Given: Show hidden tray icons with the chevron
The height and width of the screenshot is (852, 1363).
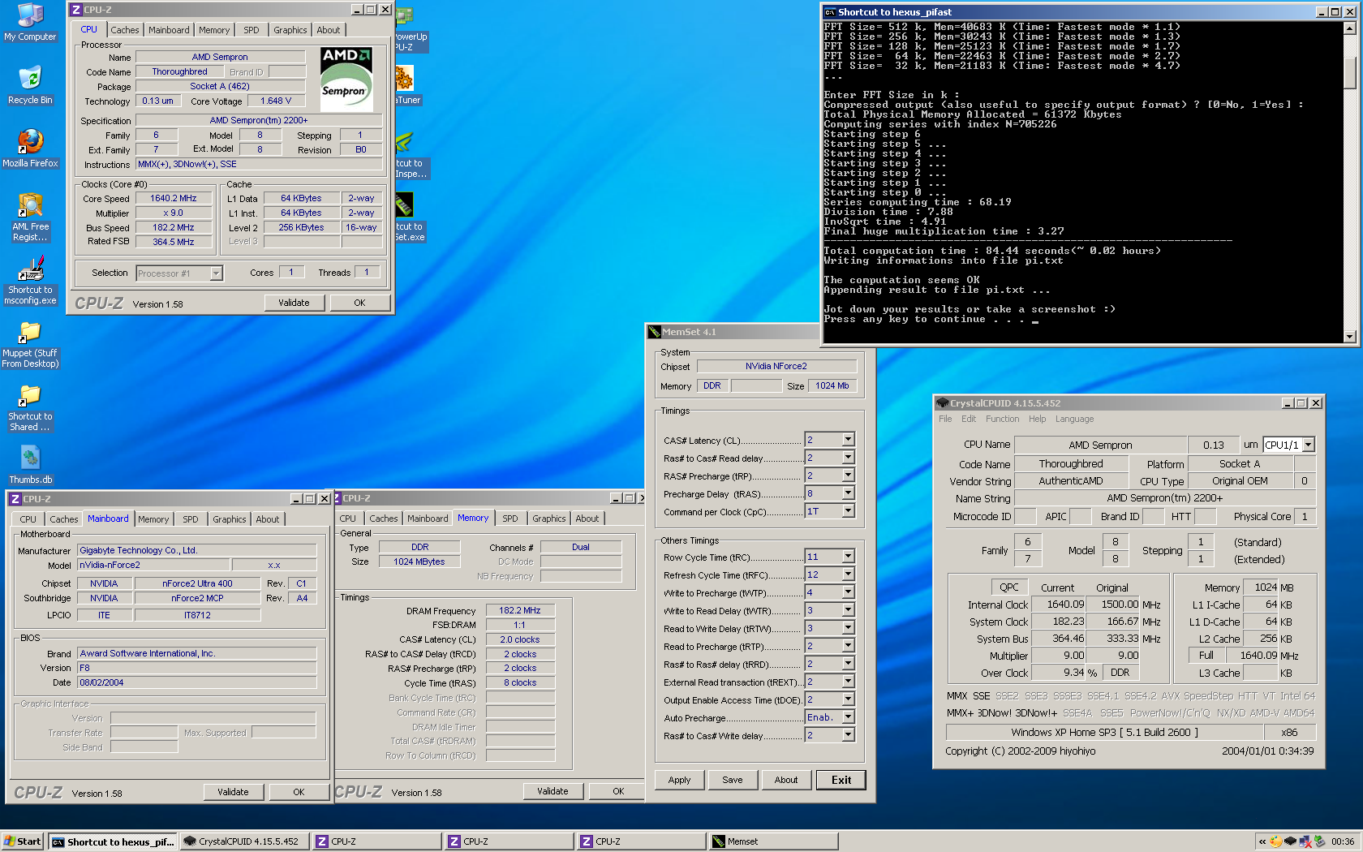Looking at the screenshot, I should tap(1262, 841).
